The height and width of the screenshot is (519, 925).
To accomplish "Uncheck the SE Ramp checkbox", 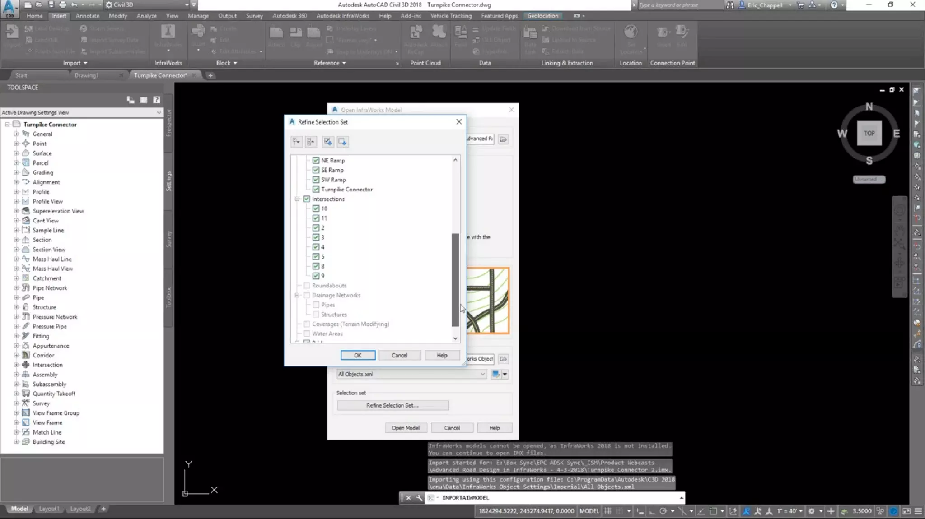I will point(316,170).
